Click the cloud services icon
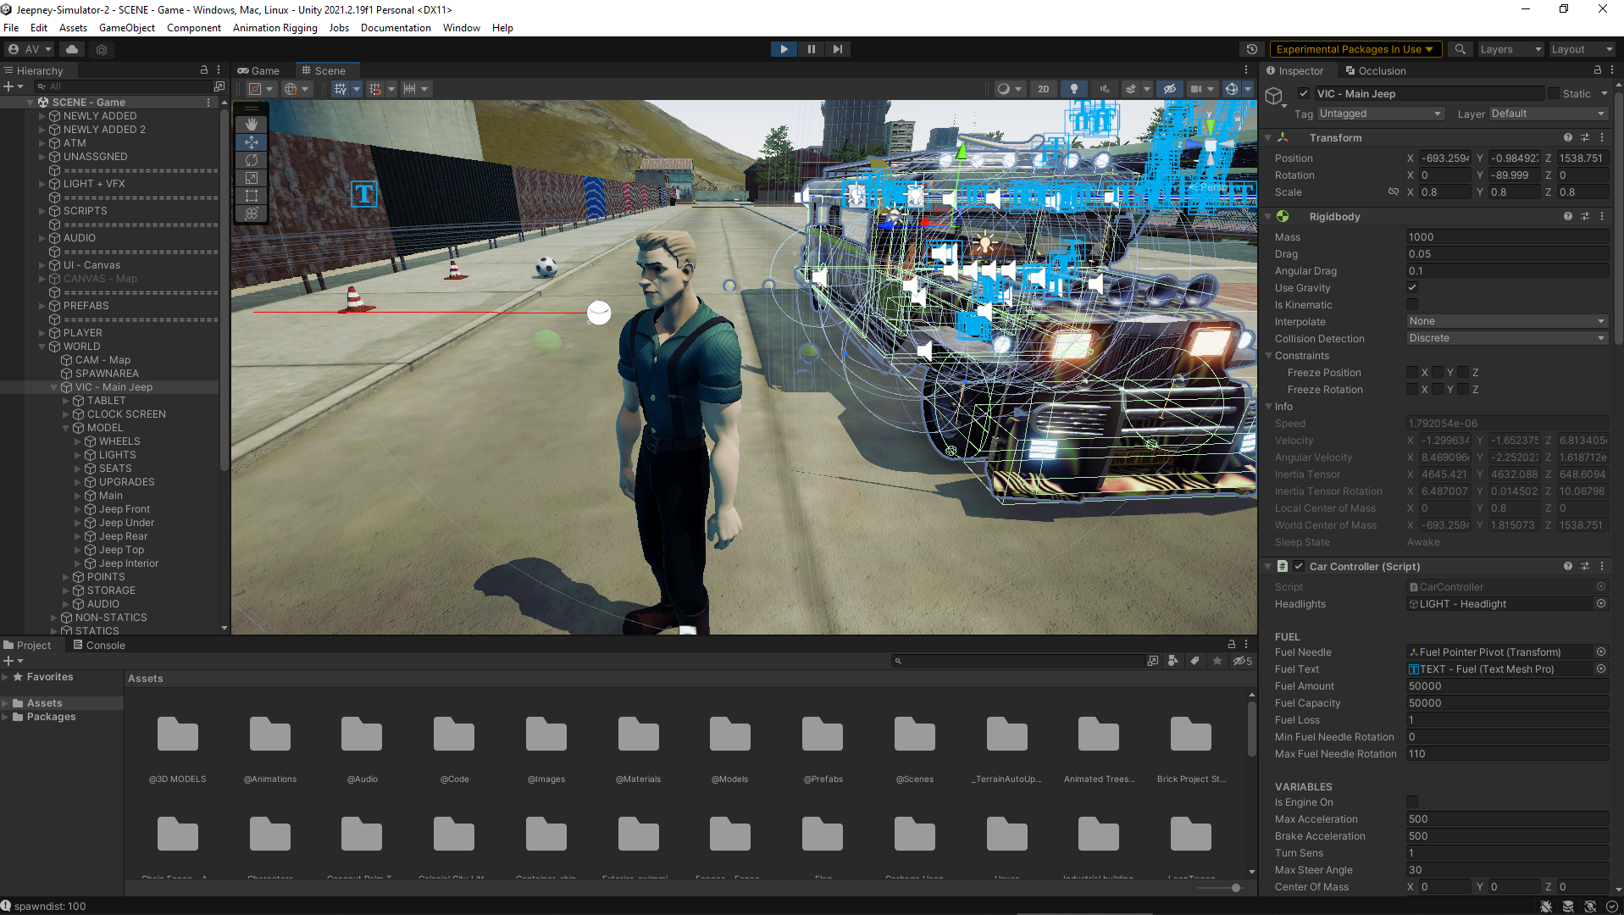1624x915 pixels. 72,49
